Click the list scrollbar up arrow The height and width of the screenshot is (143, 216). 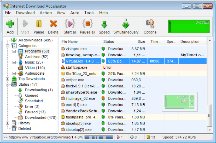coord(210,41)
